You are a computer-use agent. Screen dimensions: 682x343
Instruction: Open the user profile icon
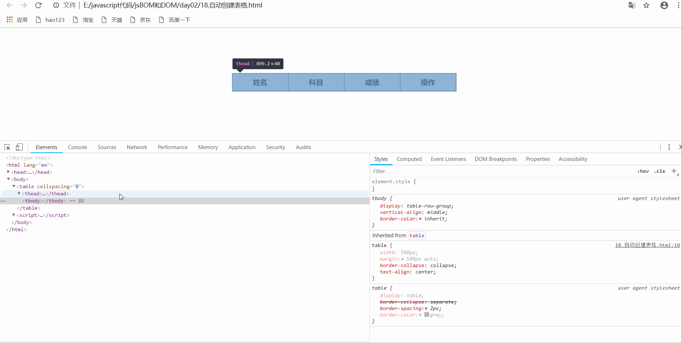[664, 5]
